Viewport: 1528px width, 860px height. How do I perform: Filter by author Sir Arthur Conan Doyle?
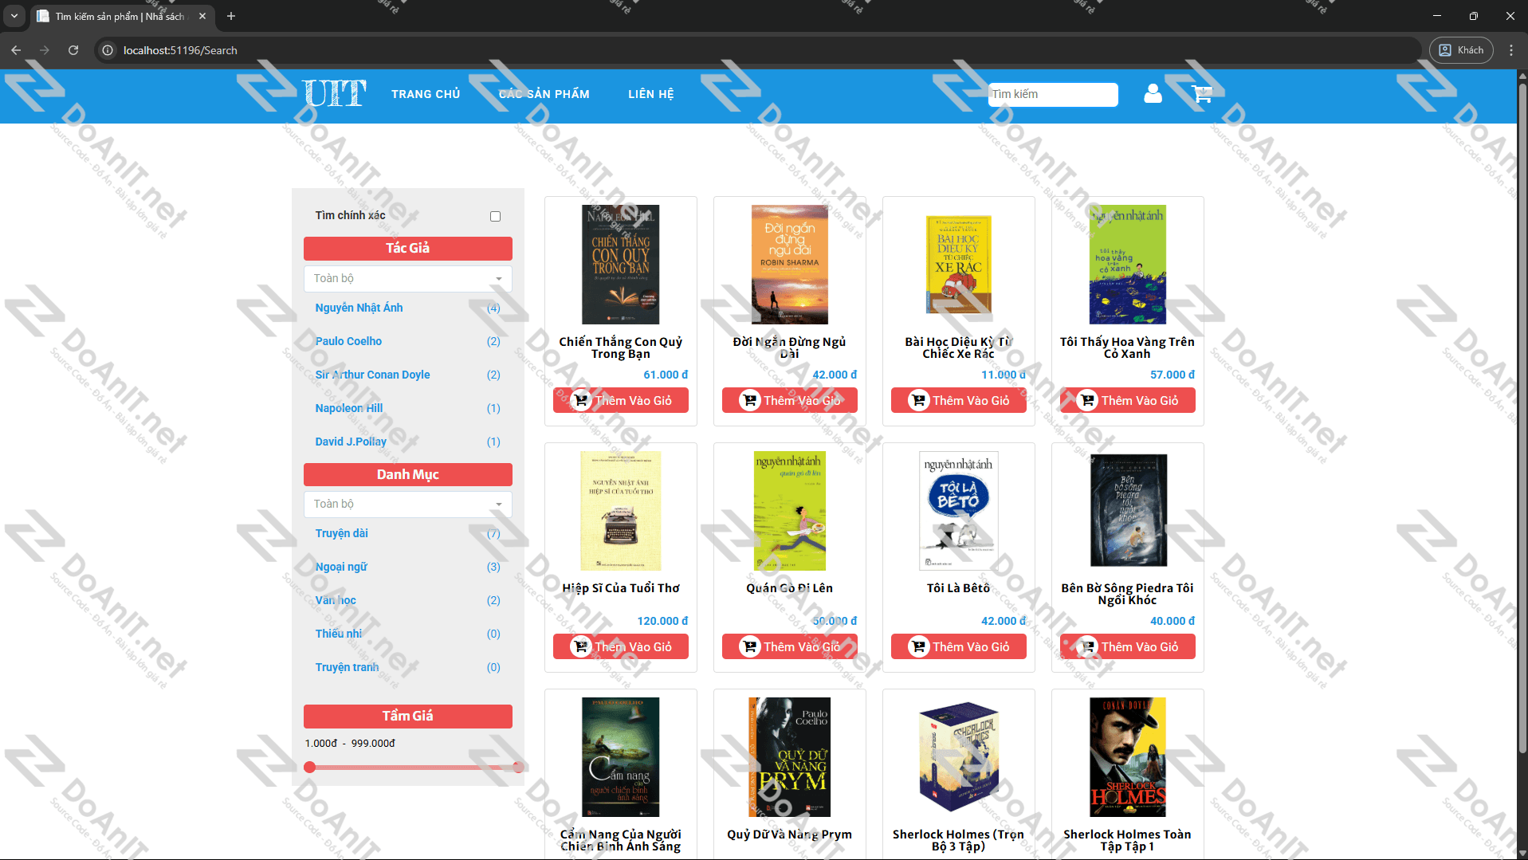[372, 375]
